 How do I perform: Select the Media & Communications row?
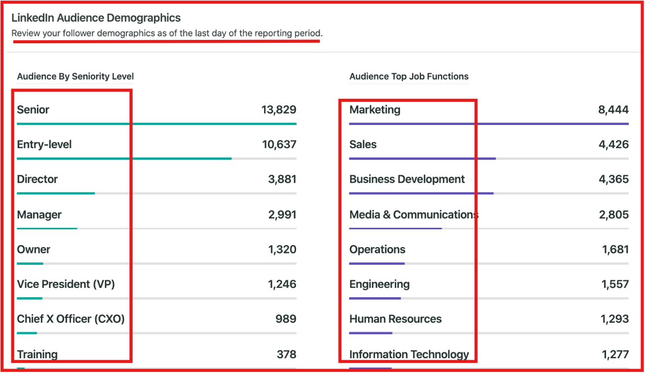[413, 215]
